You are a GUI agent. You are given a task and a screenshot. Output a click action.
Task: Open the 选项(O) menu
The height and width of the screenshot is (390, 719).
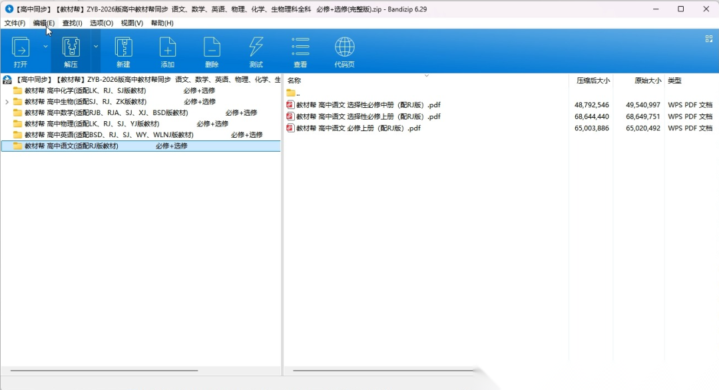(101, 23)
